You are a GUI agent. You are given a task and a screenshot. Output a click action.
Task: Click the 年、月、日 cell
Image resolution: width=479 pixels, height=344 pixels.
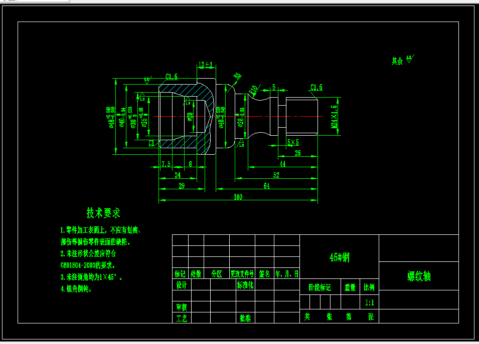[287, 274]
